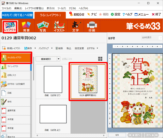This screenshot has height=138, width=163.
Task: Expand the 保存 save dropdown arrow
Action: point(35,48)
